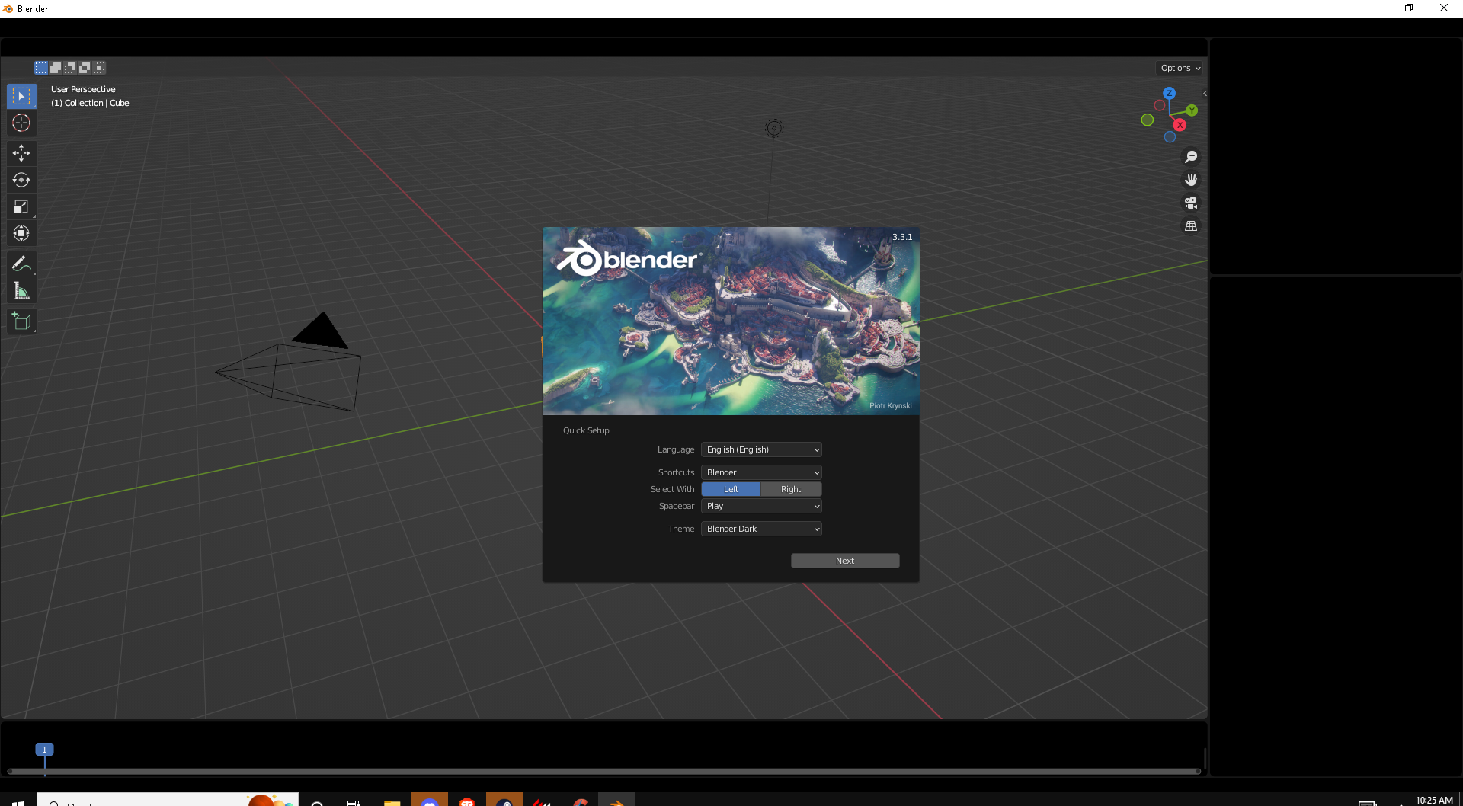
Task: Select the Scale tool
Action: pos(21,206)
